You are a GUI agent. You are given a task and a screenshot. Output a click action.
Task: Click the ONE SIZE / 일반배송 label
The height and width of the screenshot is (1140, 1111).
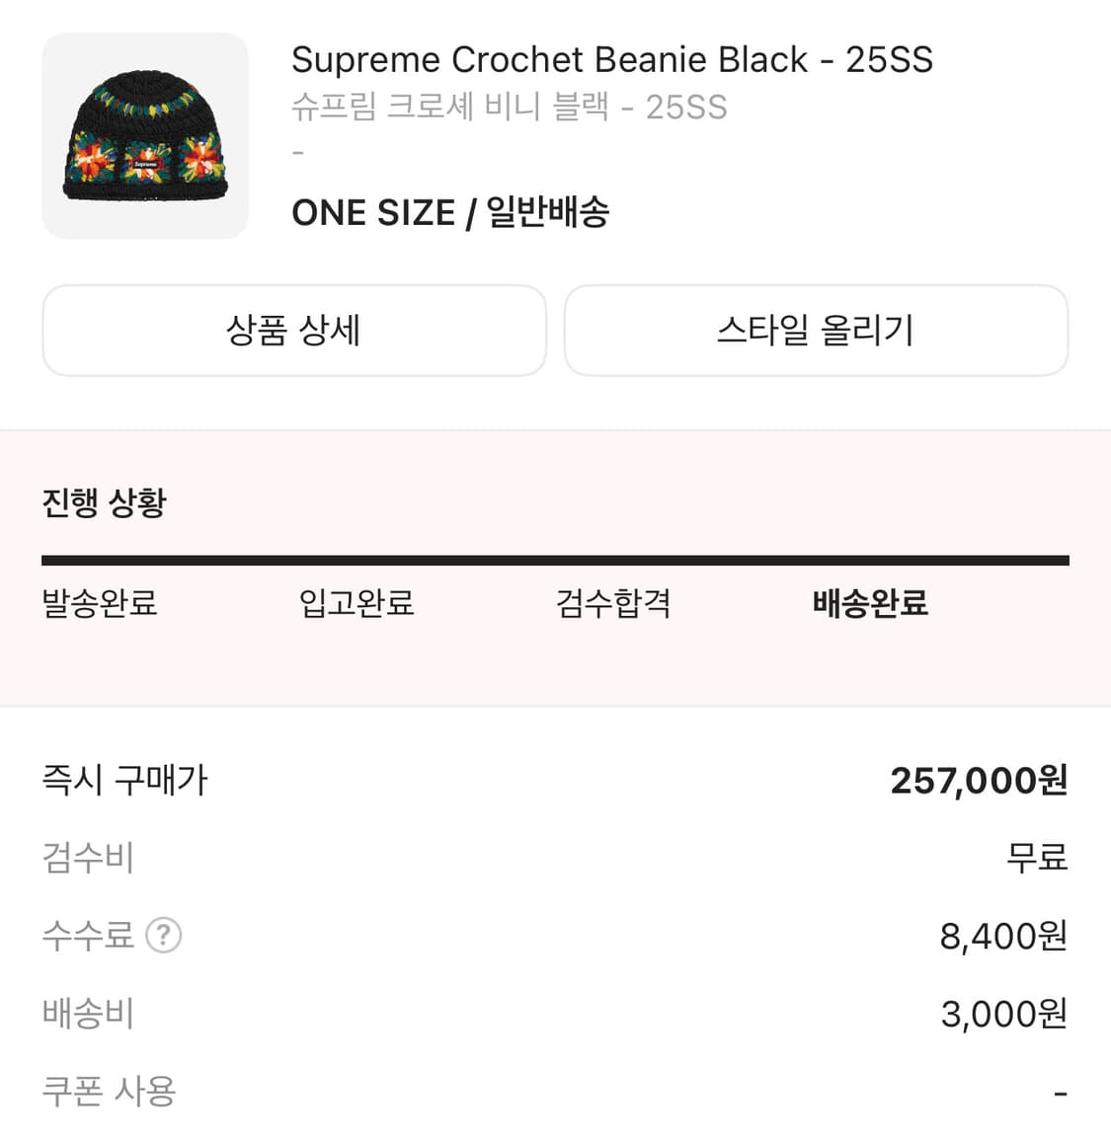[450, 212]
